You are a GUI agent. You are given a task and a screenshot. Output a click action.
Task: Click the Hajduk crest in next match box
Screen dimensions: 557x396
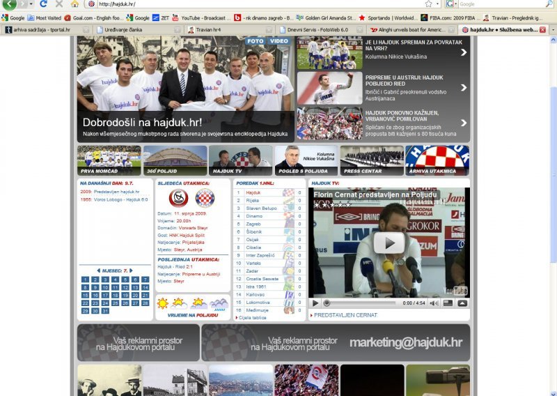click(x=205, y=198)
